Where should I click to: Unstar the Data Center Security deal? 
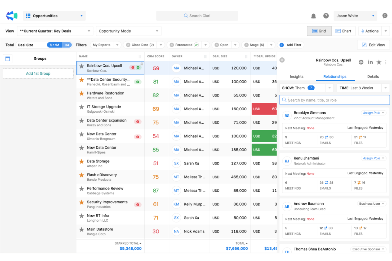tap(82, 80)
